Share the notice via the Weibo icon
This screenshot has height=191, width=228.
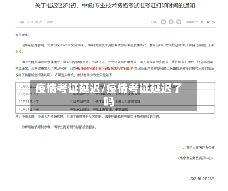[171, 22]
